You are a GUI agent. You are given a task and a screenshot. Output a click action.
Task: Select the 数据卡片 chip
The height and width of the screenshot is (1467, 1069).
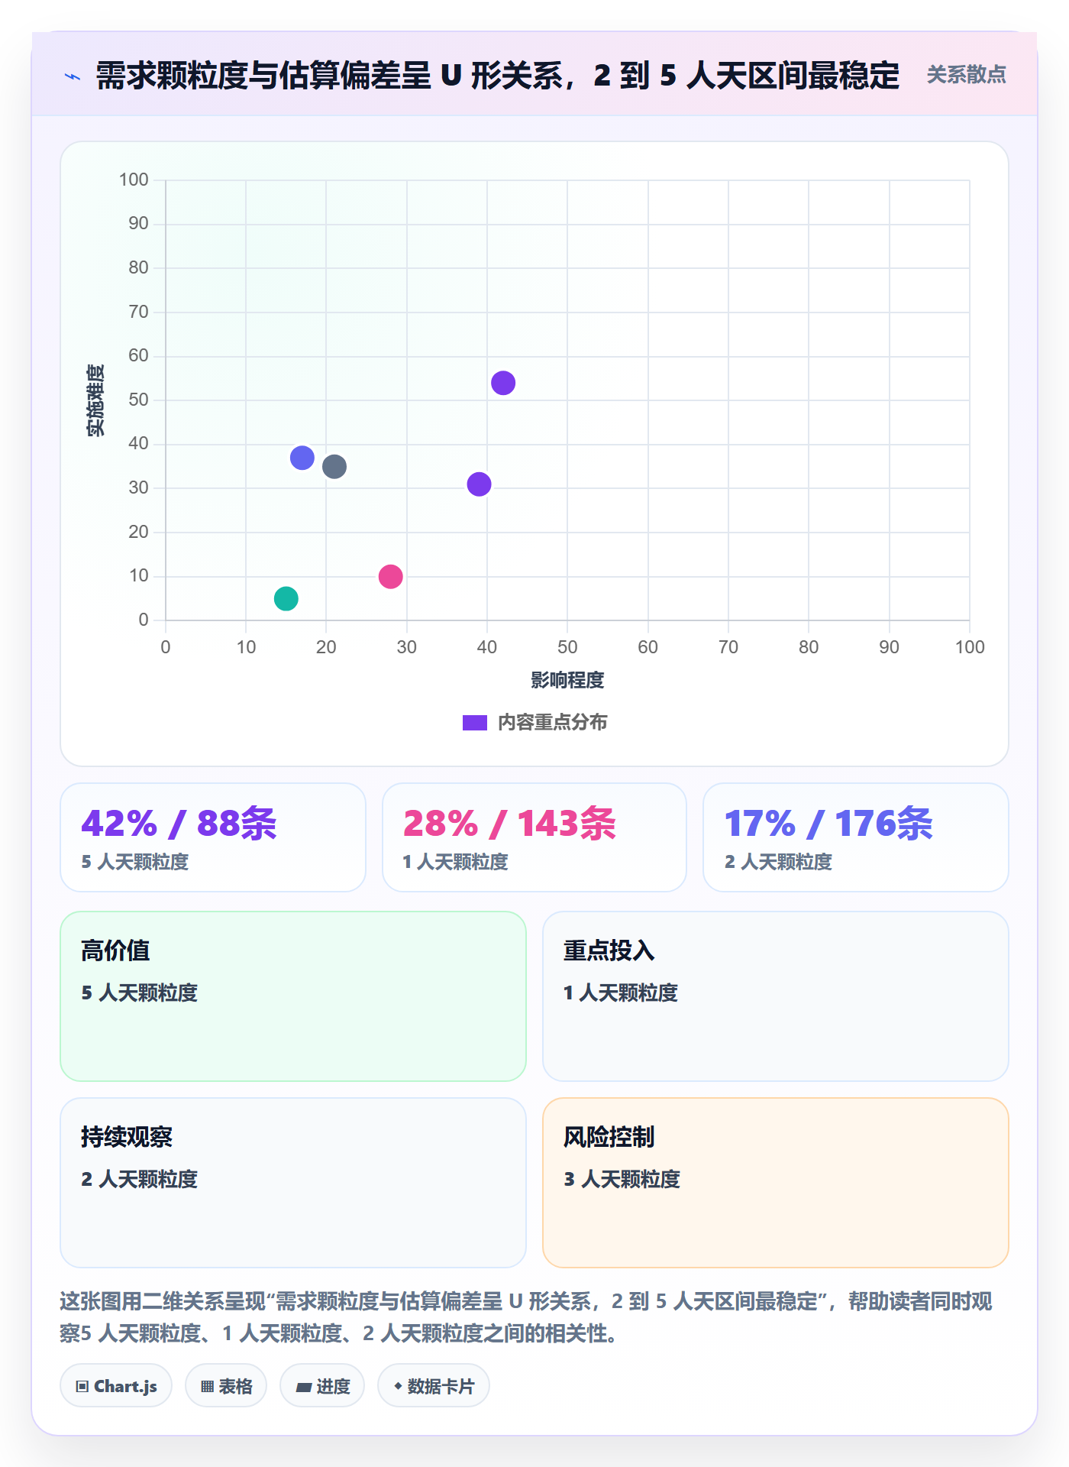tap(434, 1385)
